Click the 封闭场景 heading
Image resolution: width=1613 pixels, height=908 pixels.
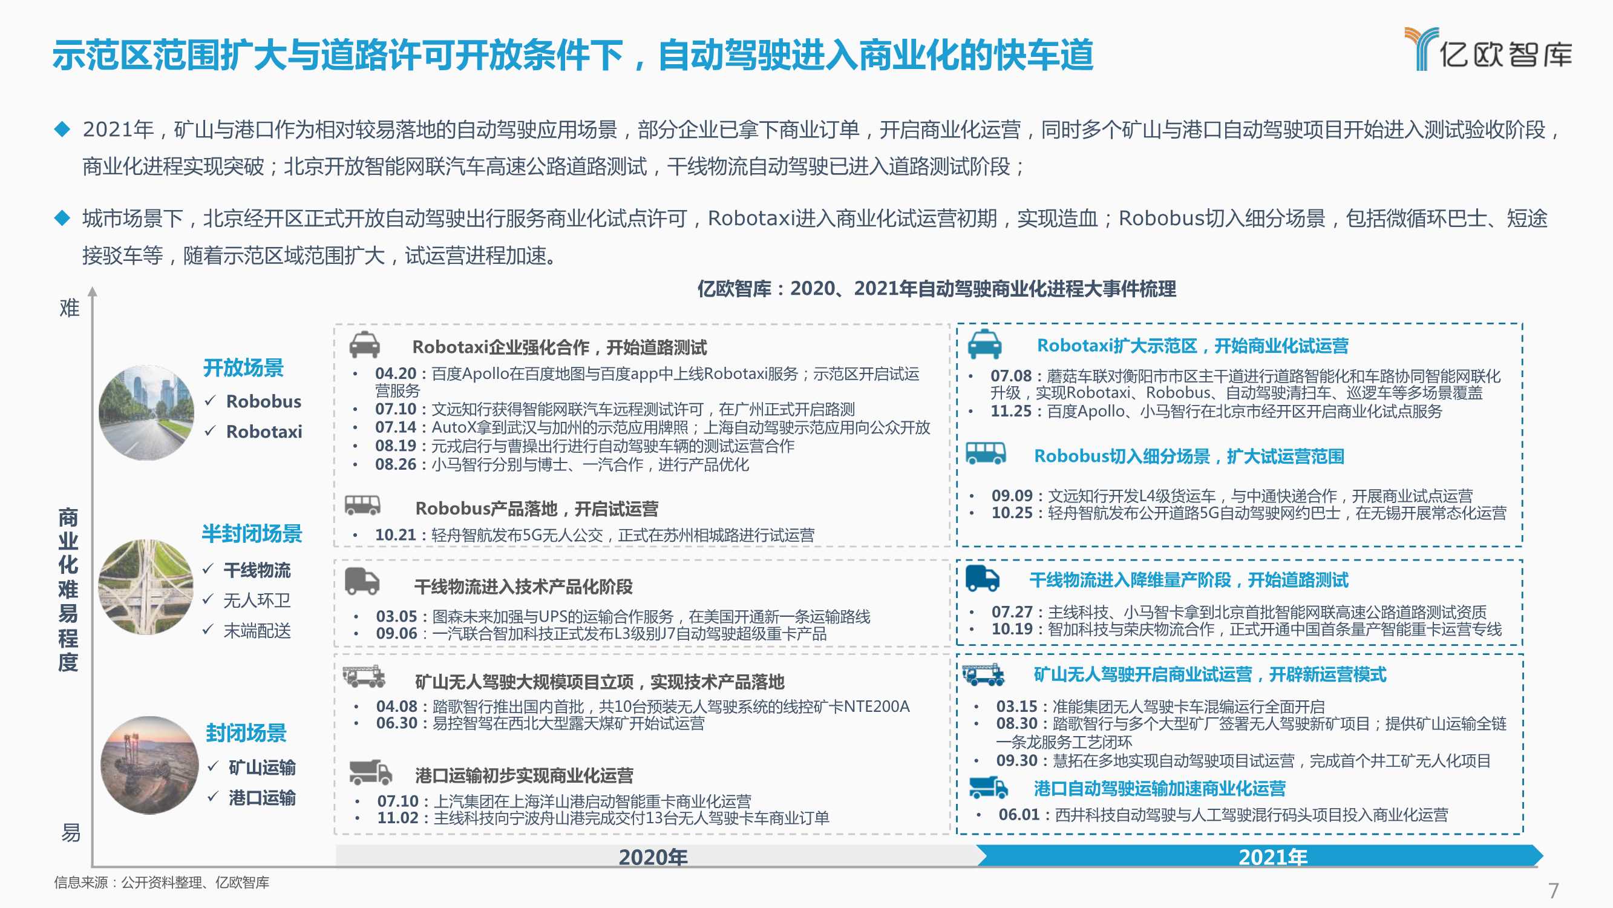coord(246,732)
